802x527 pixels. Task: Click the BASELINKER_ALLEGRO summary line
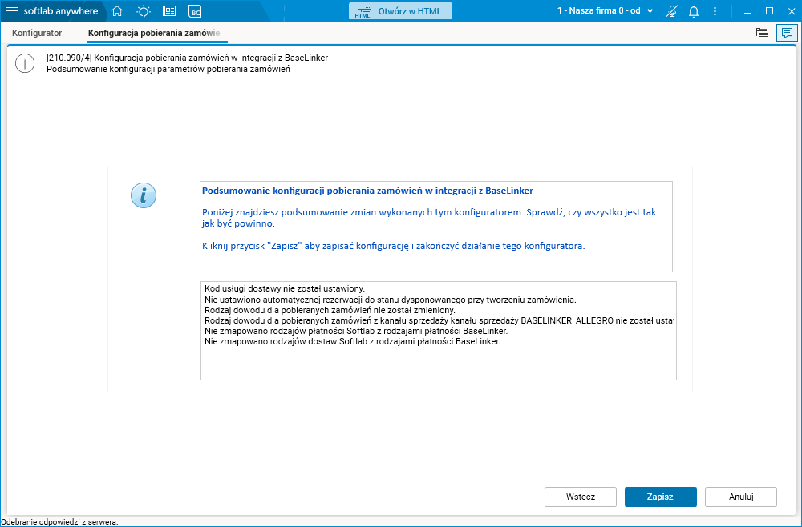click(439, 320)
